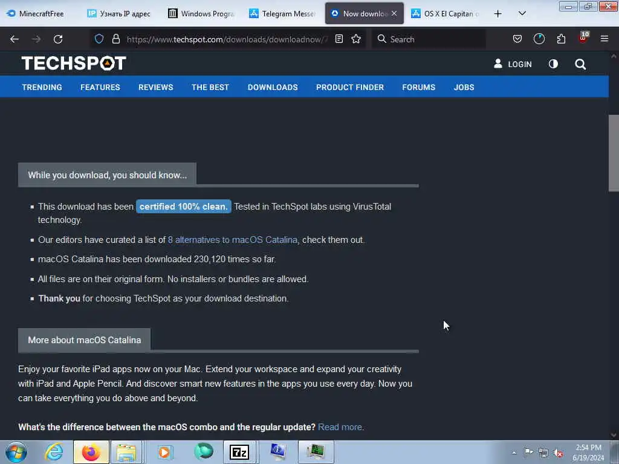Open a new browser tab

coord(498,14)
